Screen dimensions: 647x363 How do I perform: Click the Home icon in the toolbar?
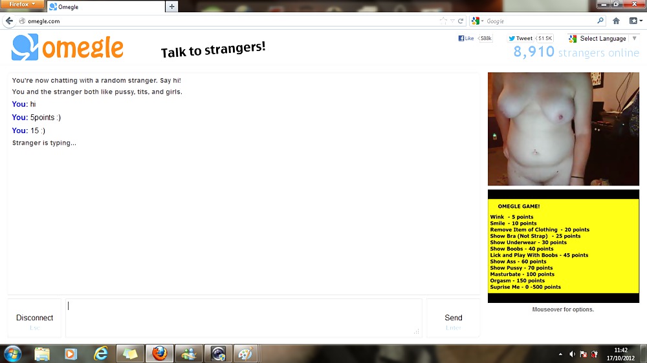(x=616, y=21)
